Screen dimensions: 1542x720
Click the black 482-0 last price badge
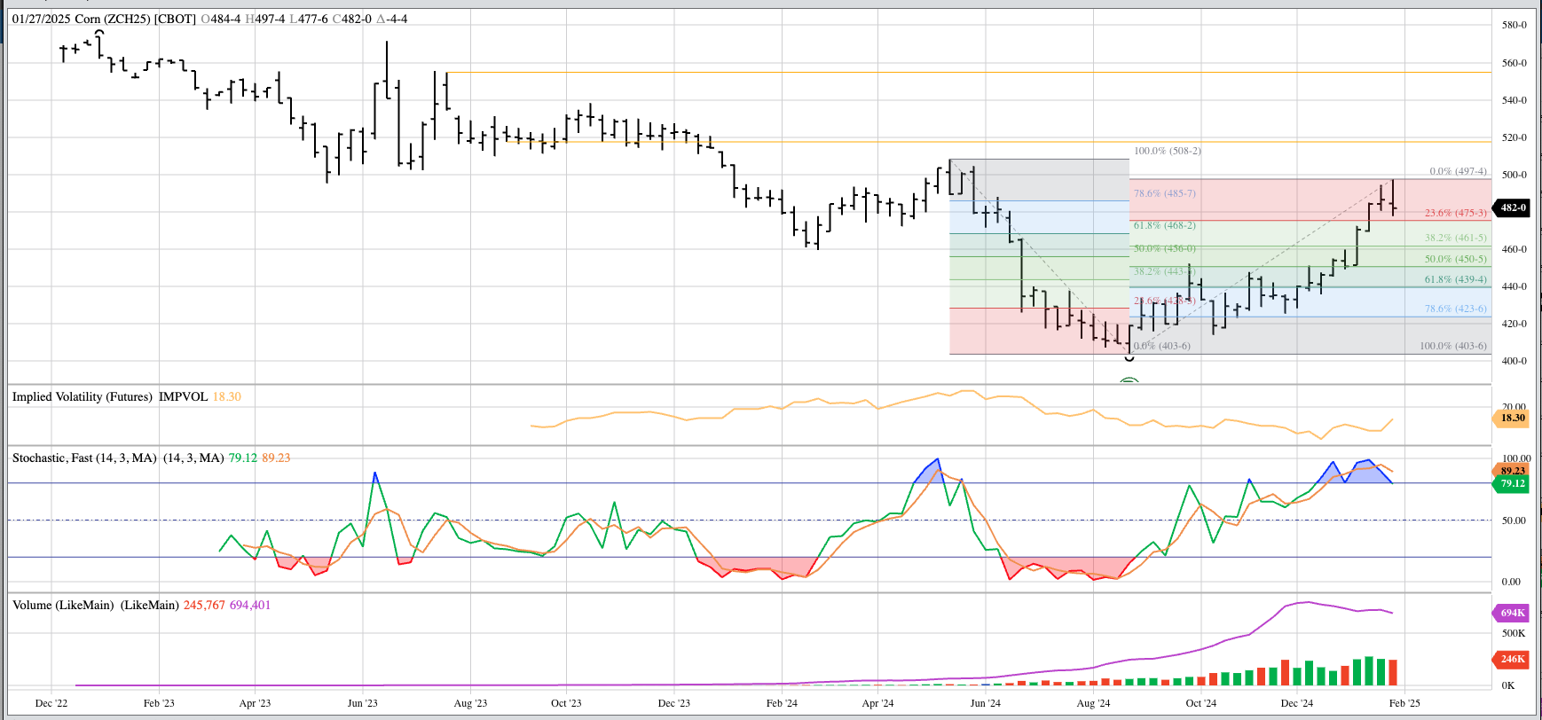click(1512, 207)
